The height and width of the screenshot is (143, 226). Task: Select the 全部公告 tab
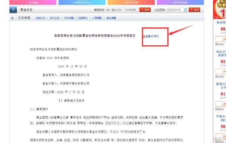(41, 18)
